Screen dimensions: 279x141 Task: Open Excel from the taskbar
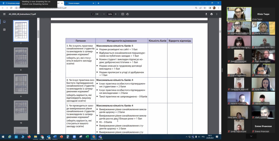click(87, 137)
